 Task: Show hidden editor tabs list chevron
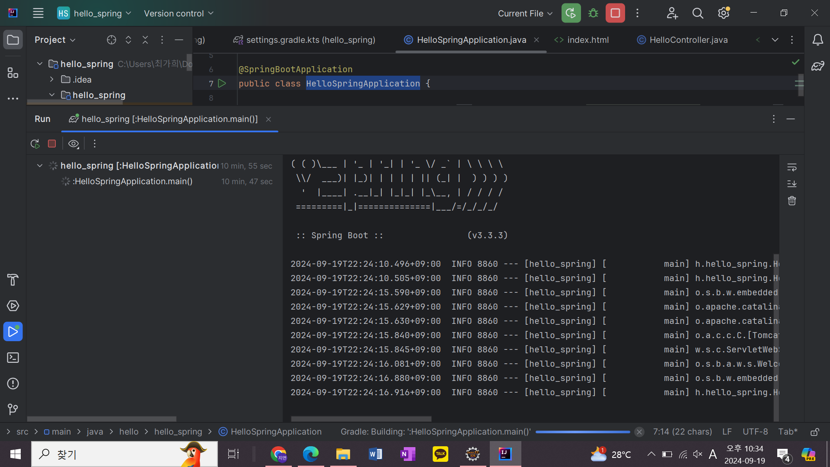coord(775,40)
